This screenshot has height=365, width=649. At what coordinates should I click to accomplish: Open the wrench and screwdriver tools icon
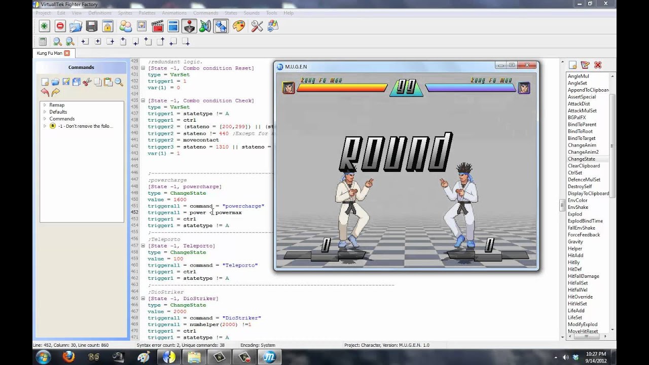click(x=257, y=26)
